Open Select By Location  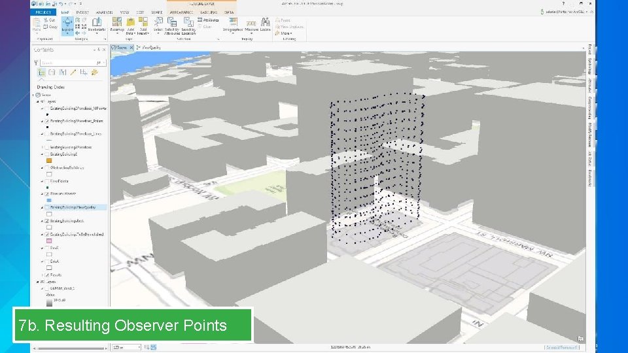(188, 25)
